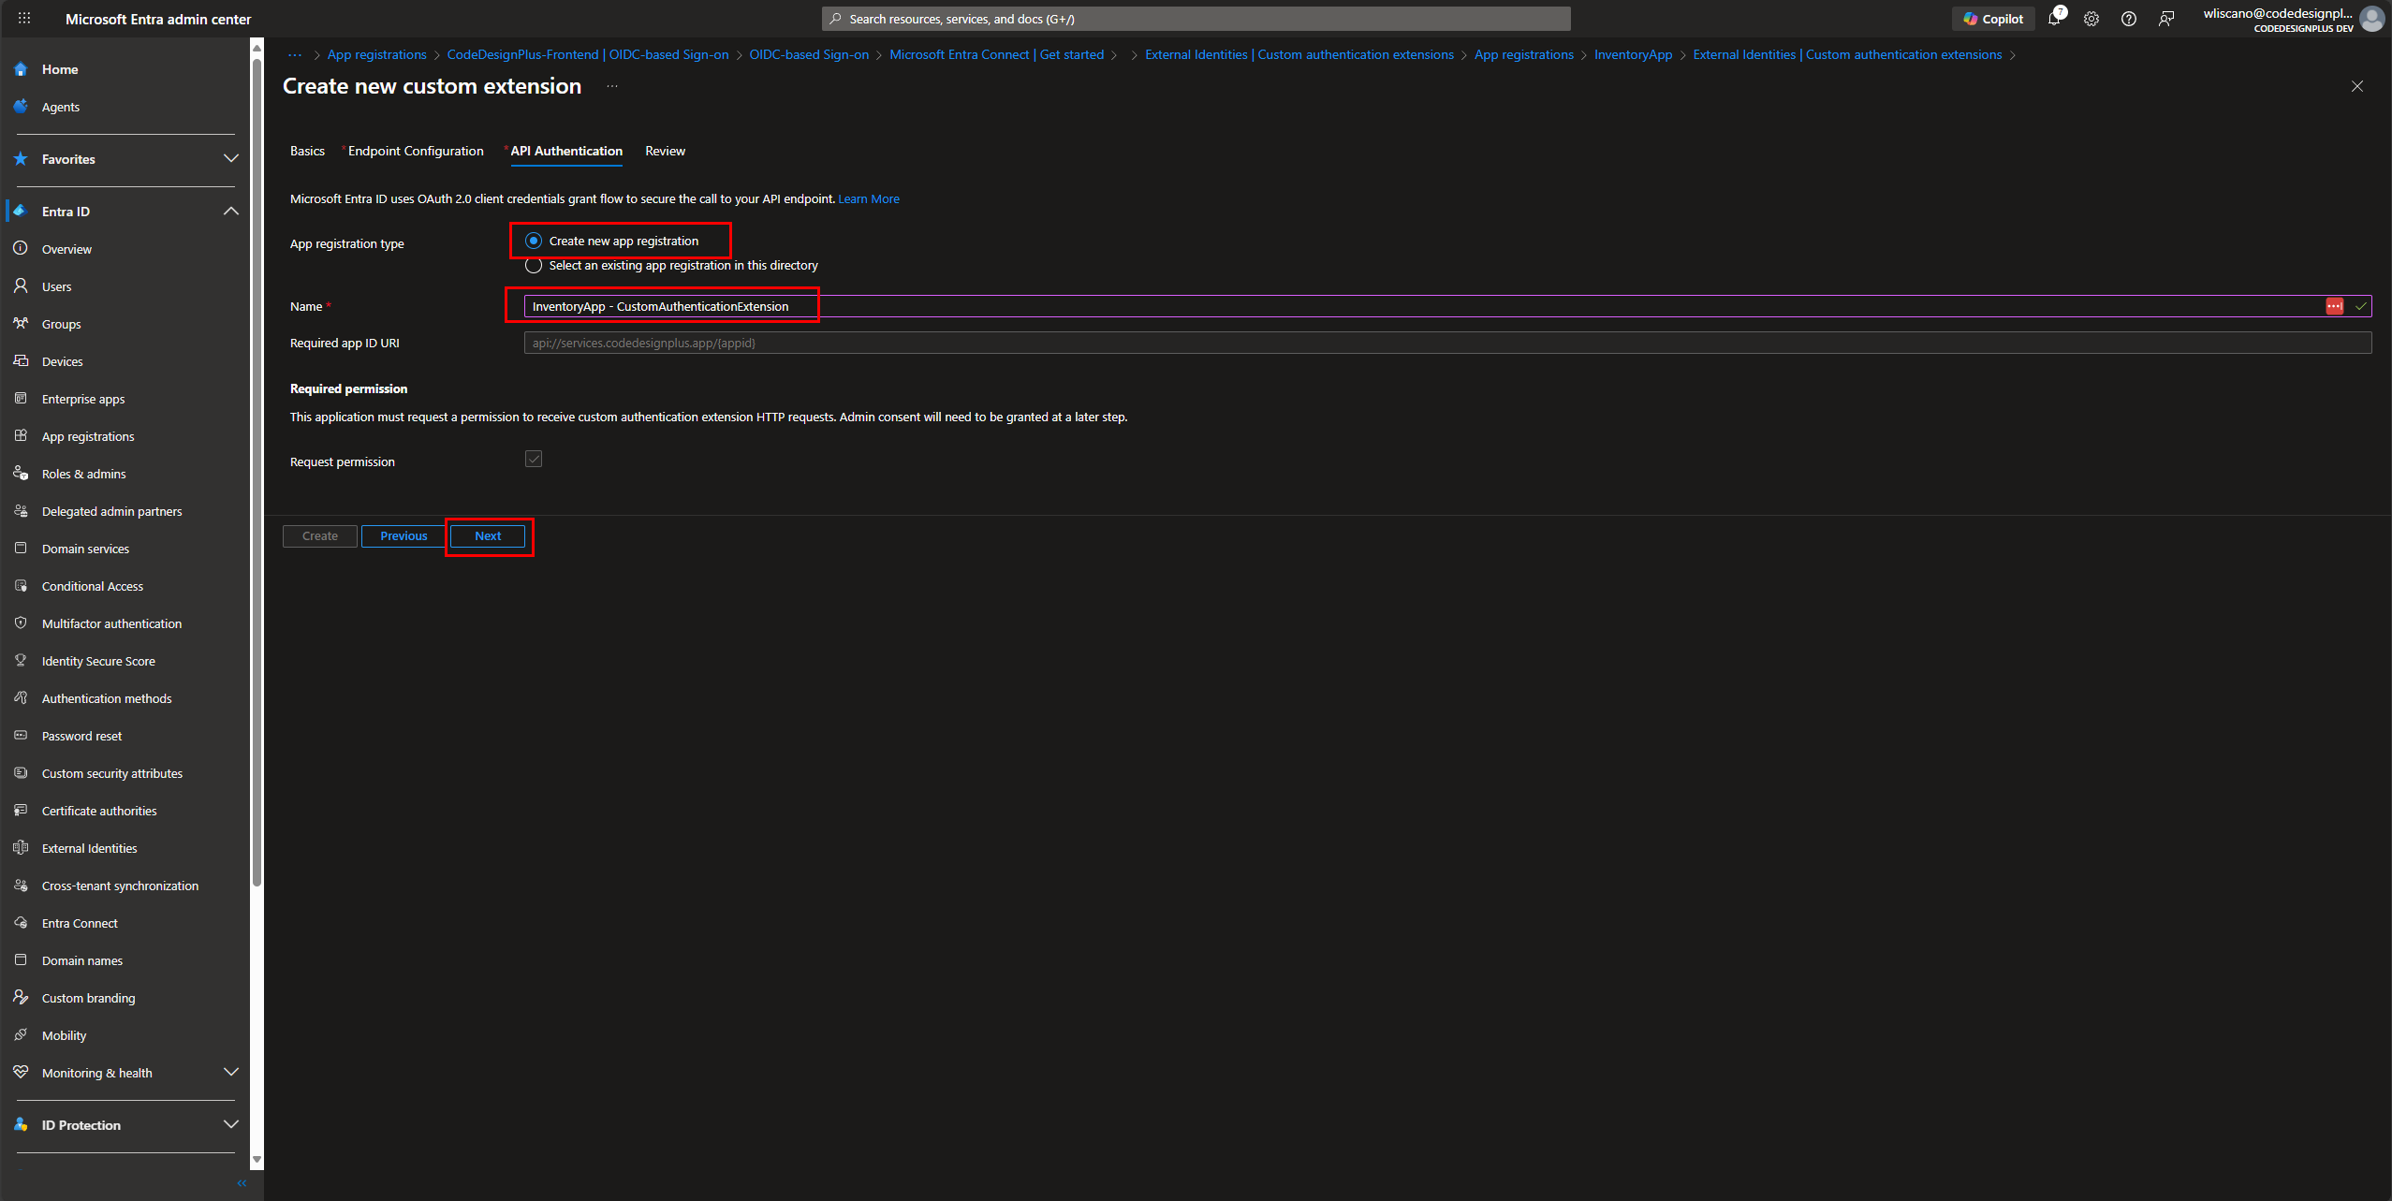
Task: Select existing app registration radio option
Action: (x=534, y=266)
